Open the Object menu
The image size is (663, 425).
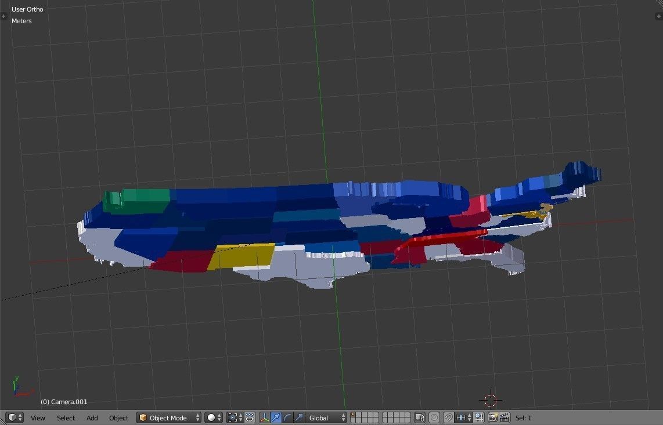click(x=118, y=418)
